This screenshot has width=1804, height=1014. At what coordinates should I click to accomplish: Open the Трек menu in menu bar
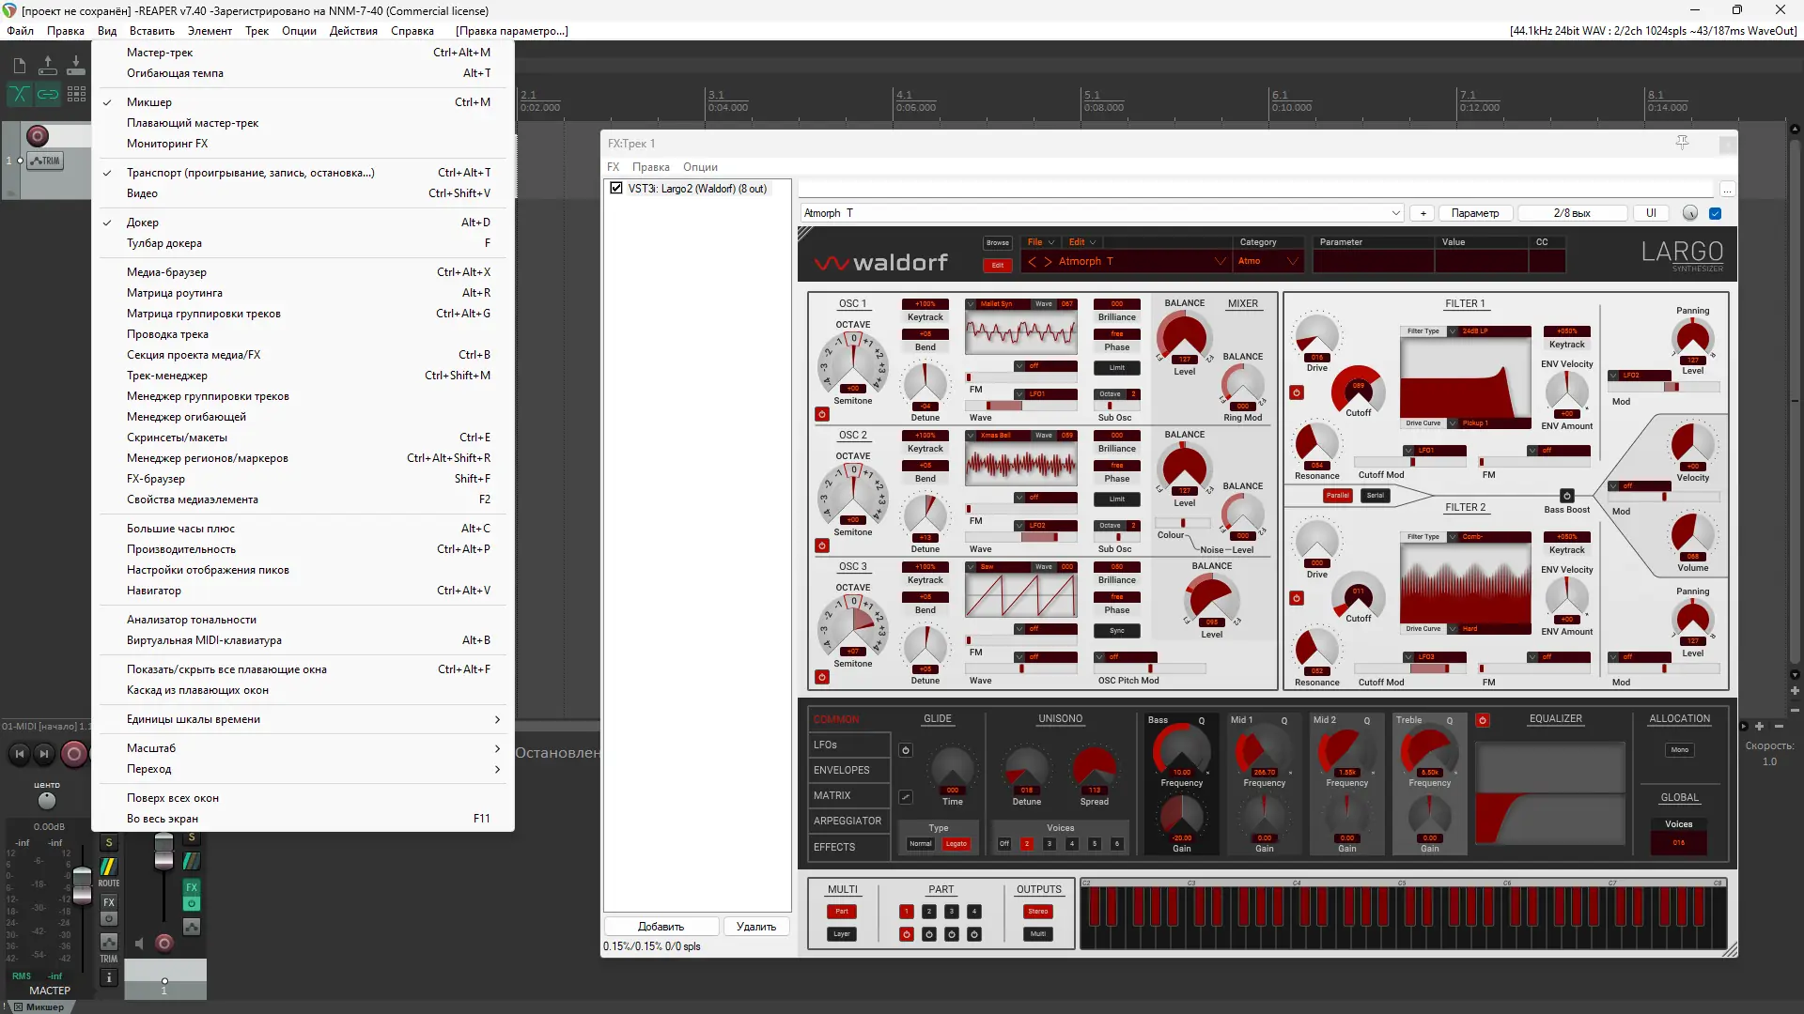pos(257,31)
